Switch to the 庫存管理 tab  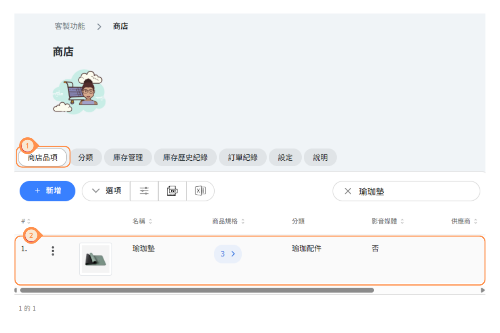click(128, 158)
